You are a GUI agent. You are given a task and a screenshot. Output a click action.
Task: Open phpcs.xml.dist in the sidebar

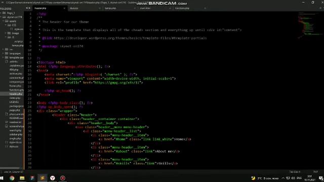[x=17, y=114]
